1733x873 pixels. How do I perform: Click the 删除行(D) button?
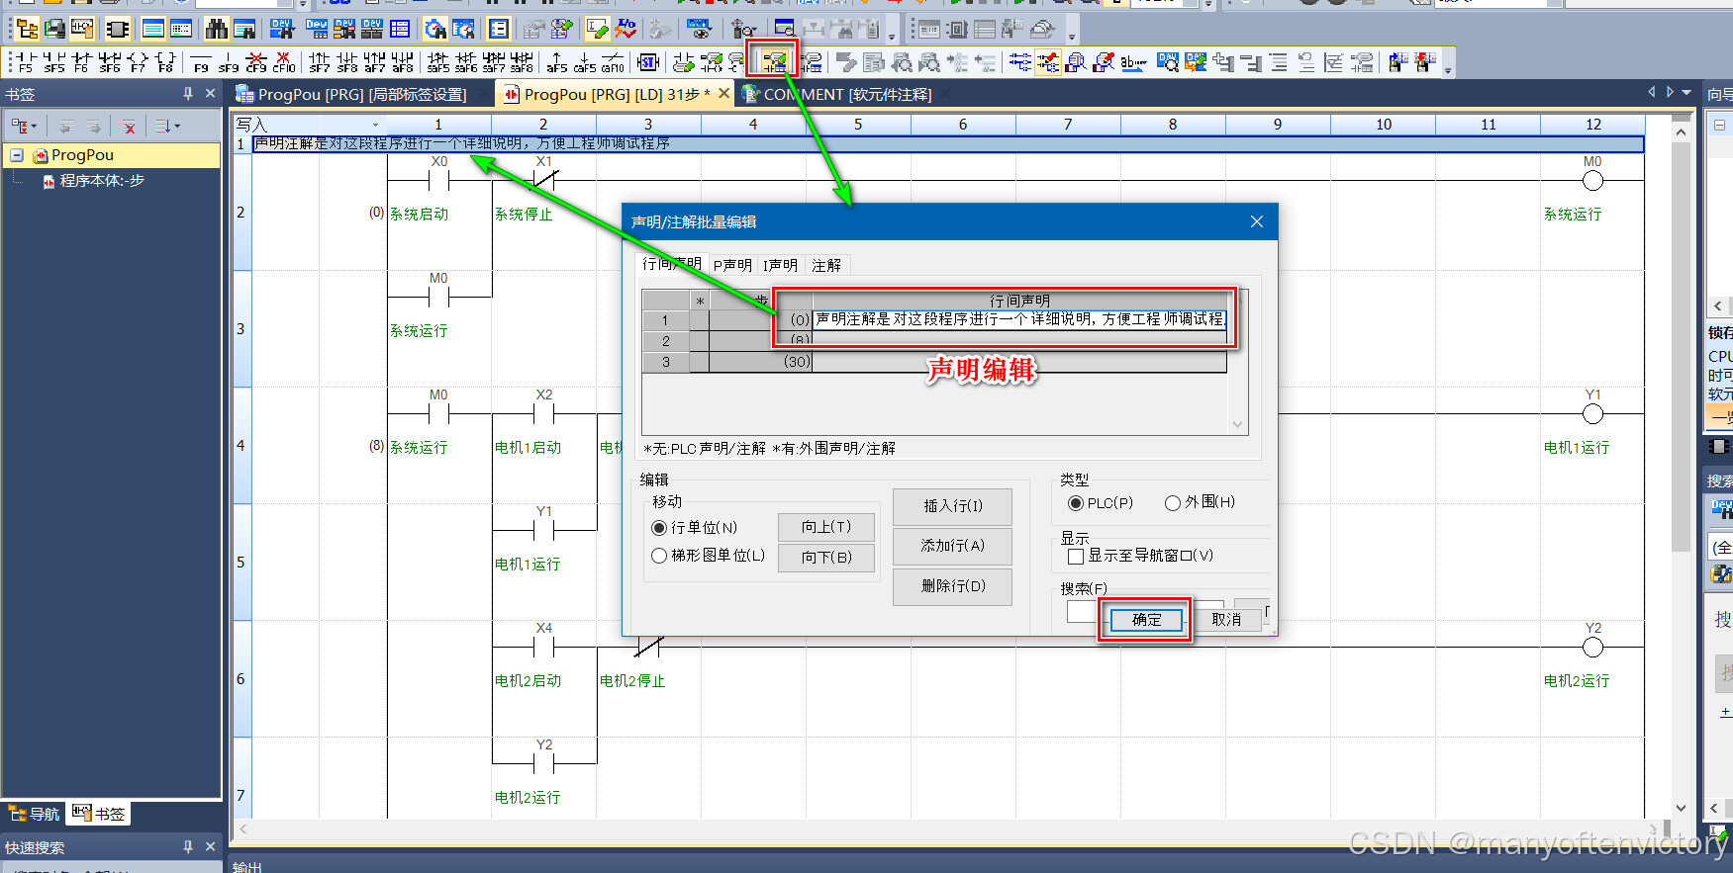point(952,586)
